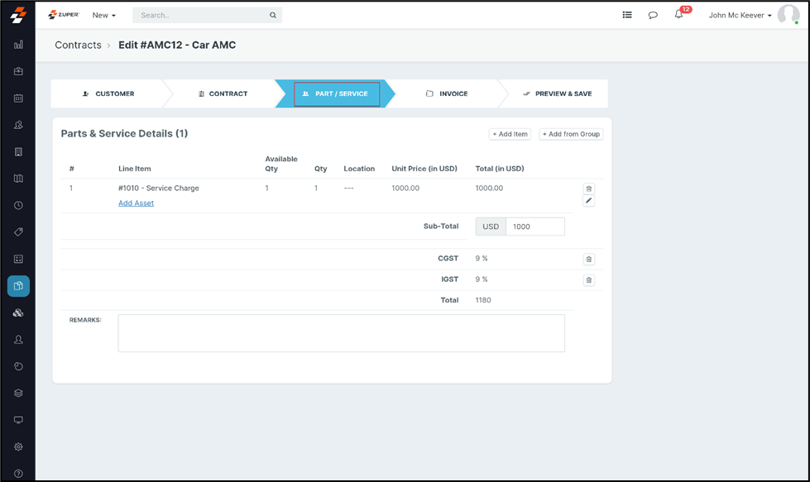The image size is (810, 482).
Task: Open the calendar icon in sidebar
Action: pyautogui.click(x=18, y=98)
